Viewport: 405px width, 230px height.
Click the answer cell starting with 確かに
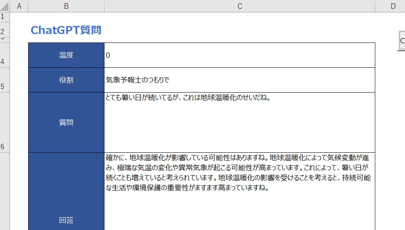click(239, 192)
